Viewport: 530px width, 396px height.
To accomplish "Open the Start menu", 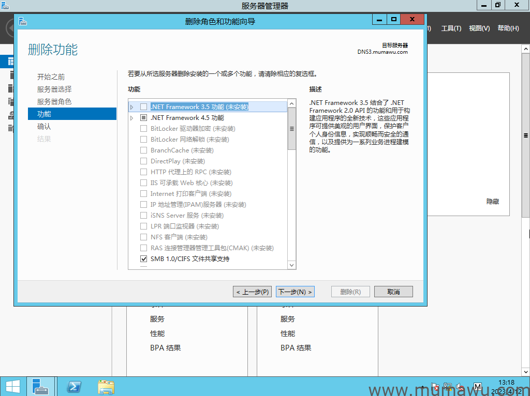I will 12,386.
